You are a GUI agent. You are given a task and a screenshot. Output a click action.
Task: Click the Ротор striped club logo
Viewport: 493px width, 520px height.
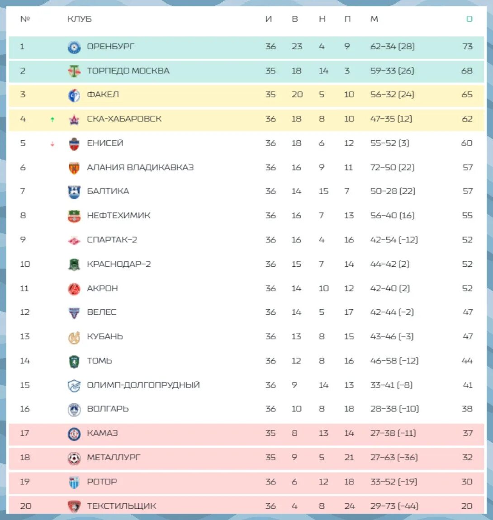coord(74,482)
